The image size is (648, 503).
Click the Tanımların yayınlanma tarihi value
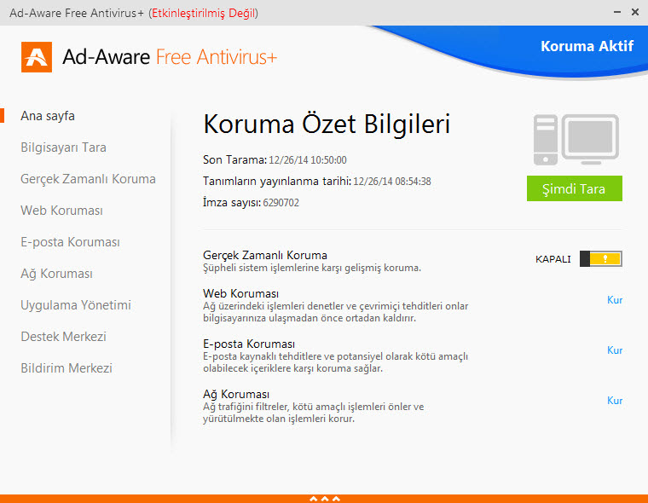pyautogui.click(x=391, y=182)
